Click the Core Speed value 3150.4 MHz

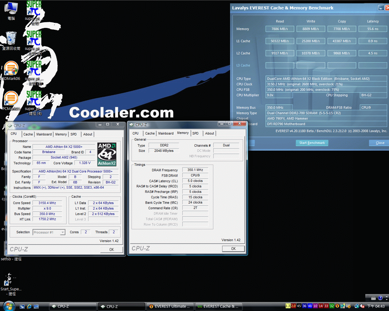click(x=47, y=203)
